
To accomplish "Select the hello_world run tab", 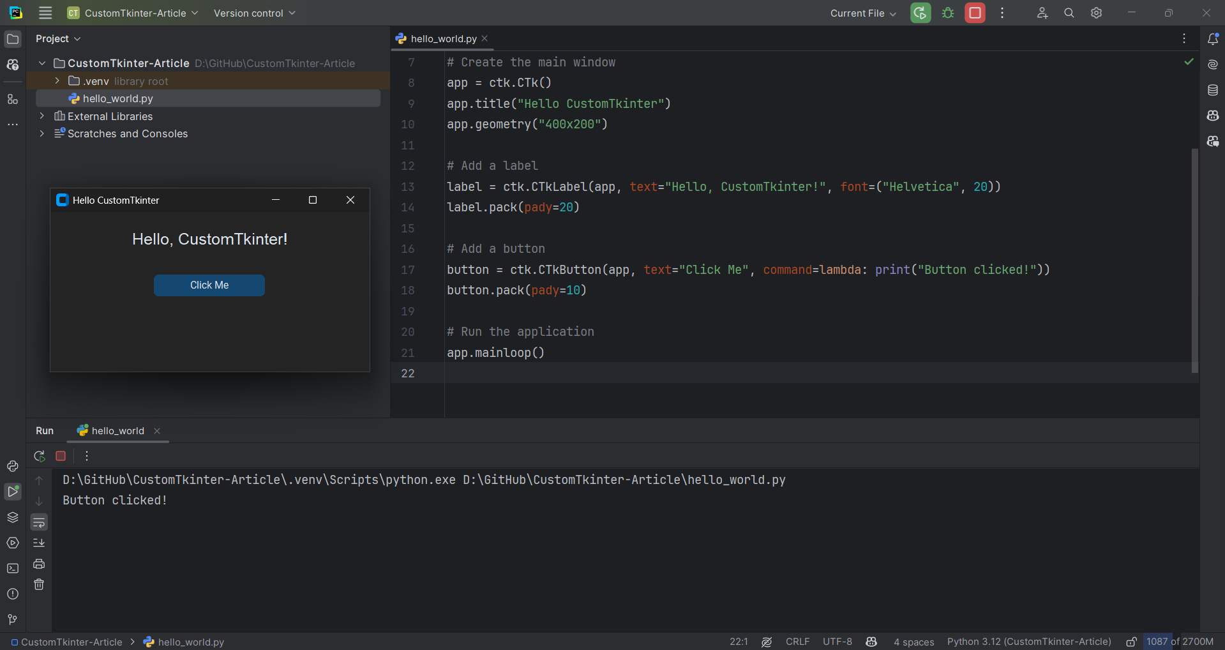I will [117, 431].
